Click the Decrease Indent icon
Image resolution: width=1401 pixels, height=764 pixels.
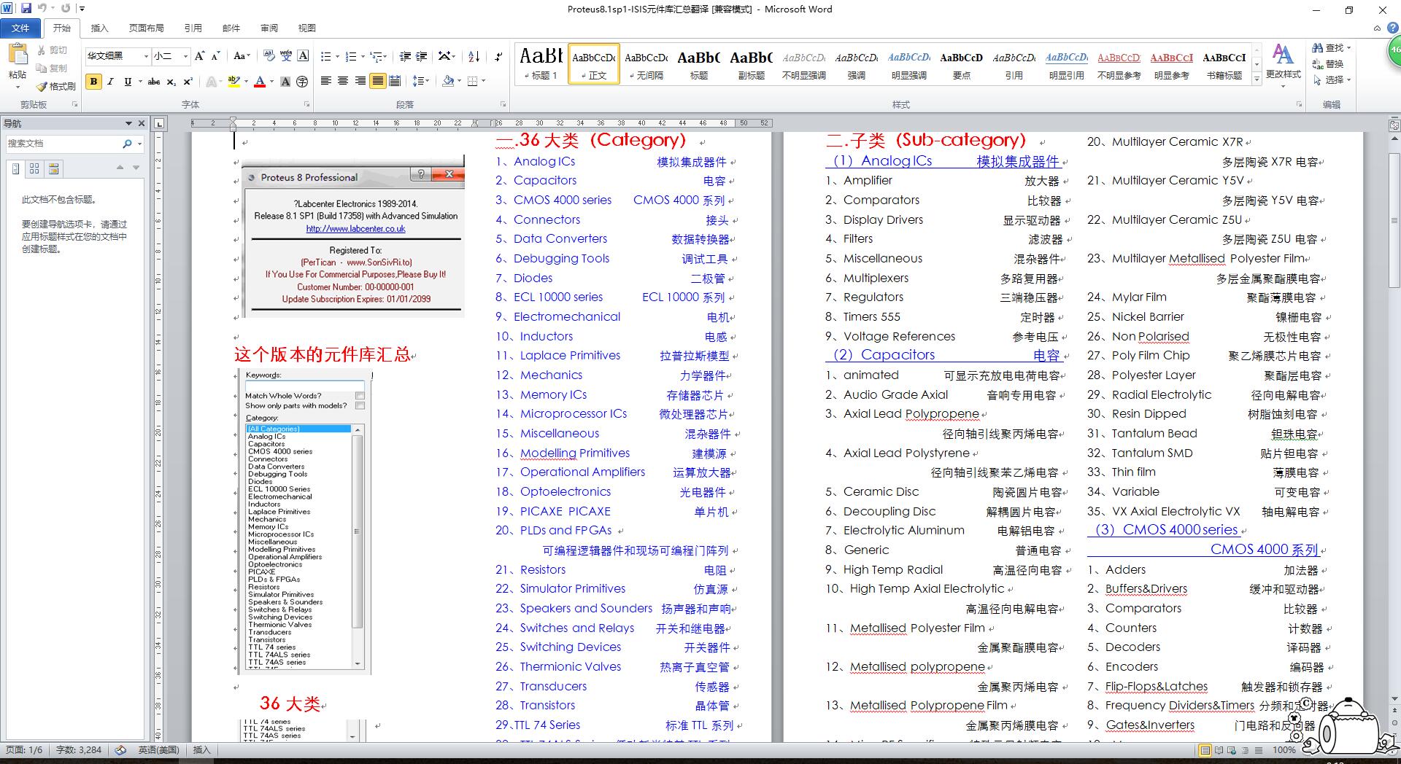point(406,56)
